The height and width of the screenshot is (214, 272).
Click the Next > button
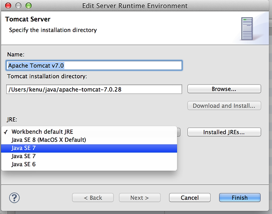(140, 197)
